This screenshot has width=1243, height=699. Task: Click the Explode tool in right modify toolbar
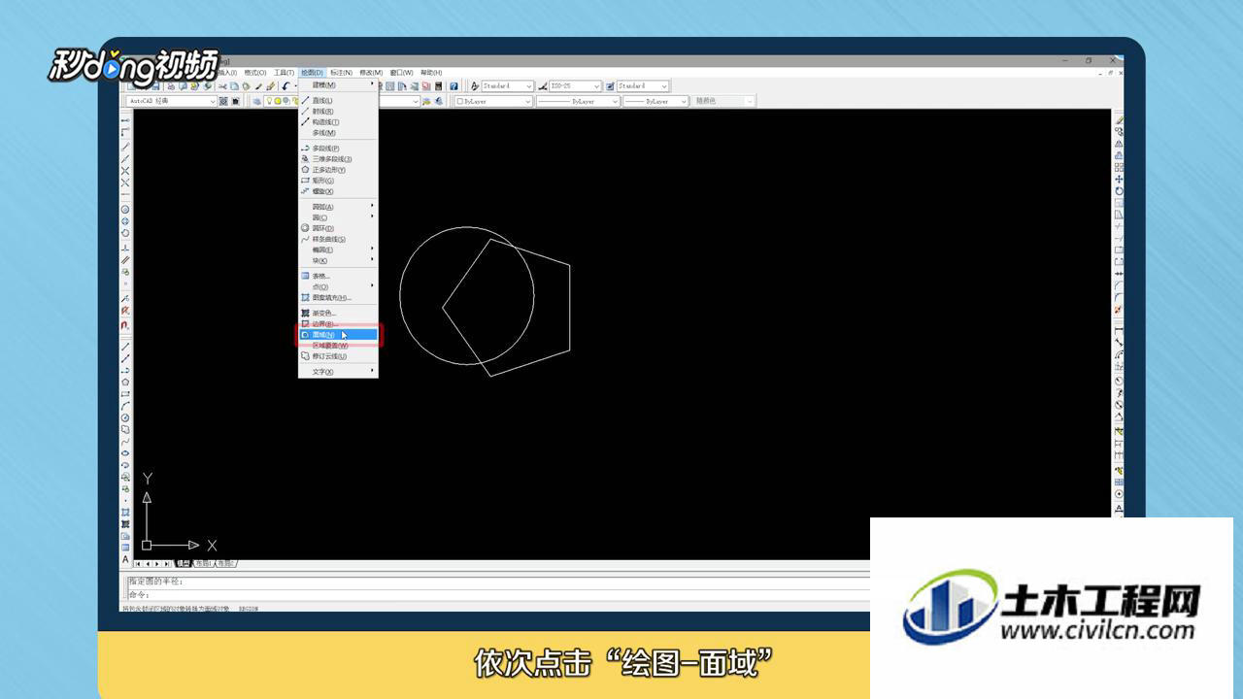point(1119,309)
